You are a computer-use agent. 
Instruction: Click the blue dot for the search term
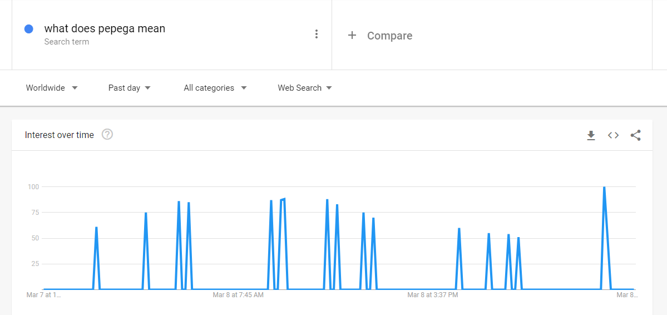point(29,29)
